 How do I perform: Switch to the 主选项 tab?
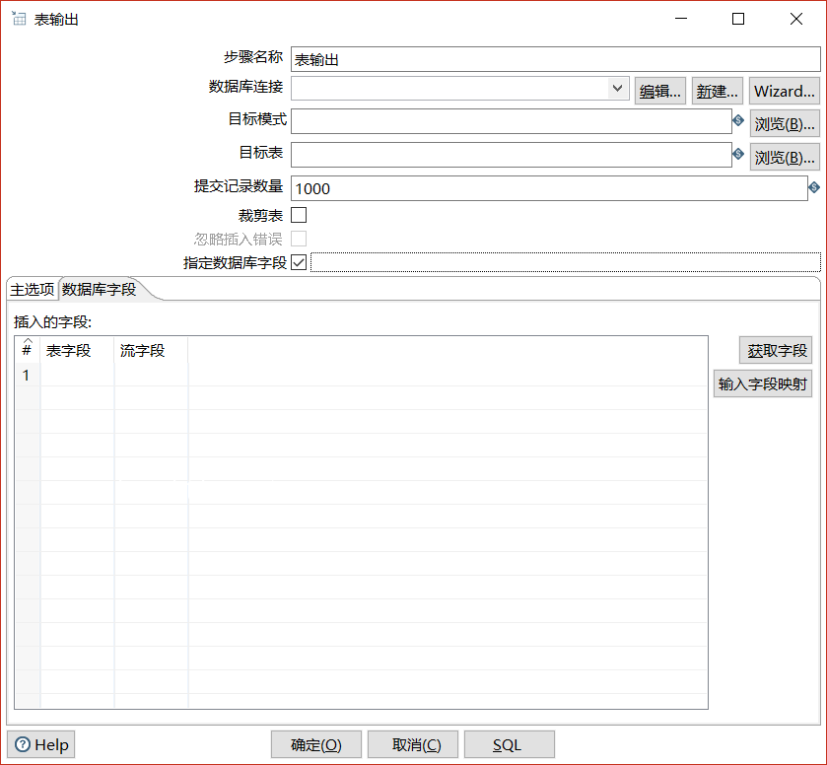pos(33,290)
